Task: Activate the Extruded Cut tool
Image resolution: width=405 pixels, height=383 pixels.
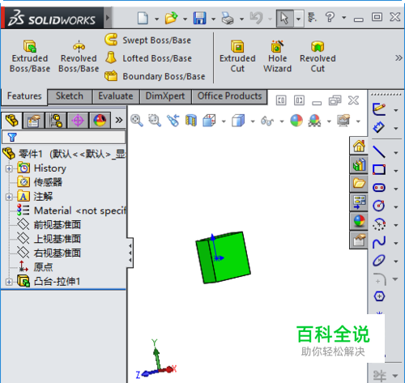Action: (237, 56)
